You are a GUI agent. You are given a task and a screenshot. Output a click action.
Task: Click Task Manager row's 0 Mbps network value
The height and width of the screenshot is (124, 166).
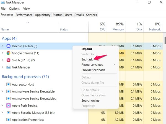155,67
